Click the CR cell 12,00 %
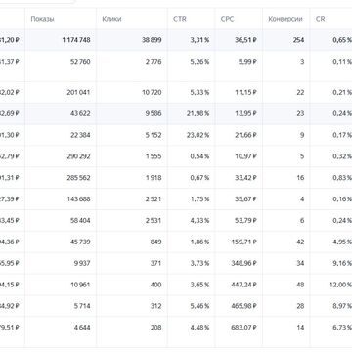This screenshot has width=352, height=352. (x=340, y=285)
